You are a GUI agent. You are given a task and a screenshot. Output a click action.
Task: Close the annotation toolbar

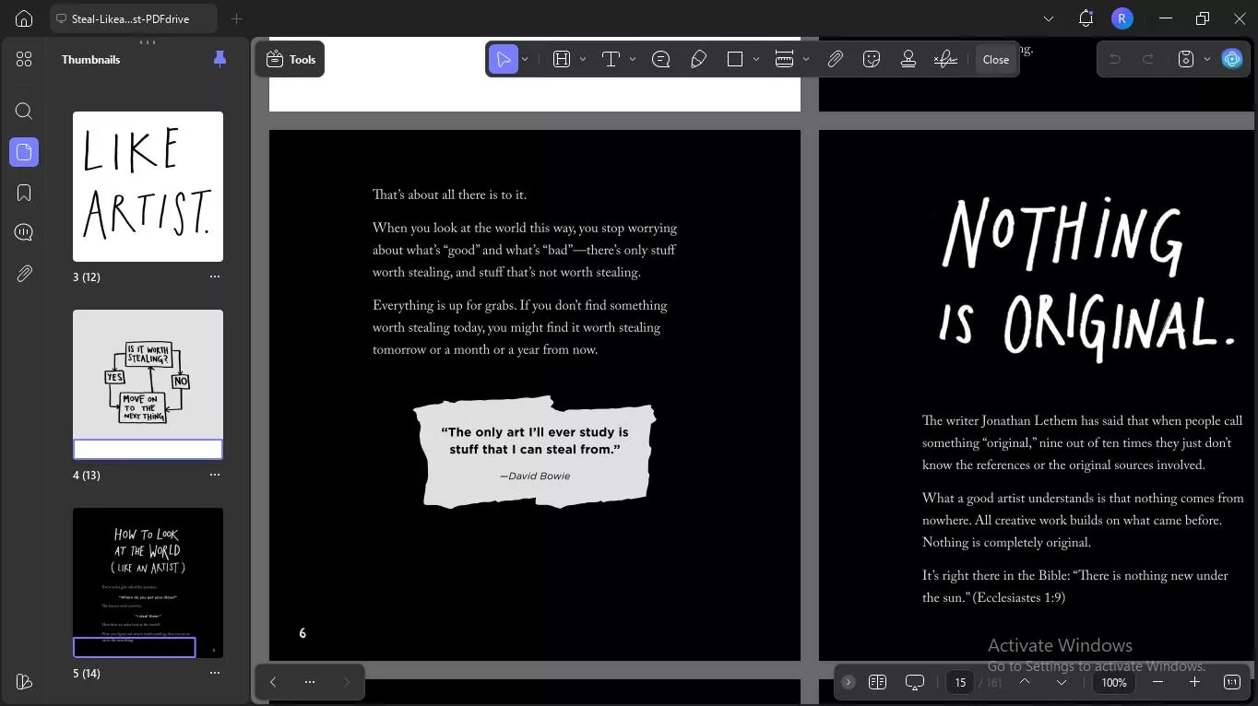tap(995, 60)
